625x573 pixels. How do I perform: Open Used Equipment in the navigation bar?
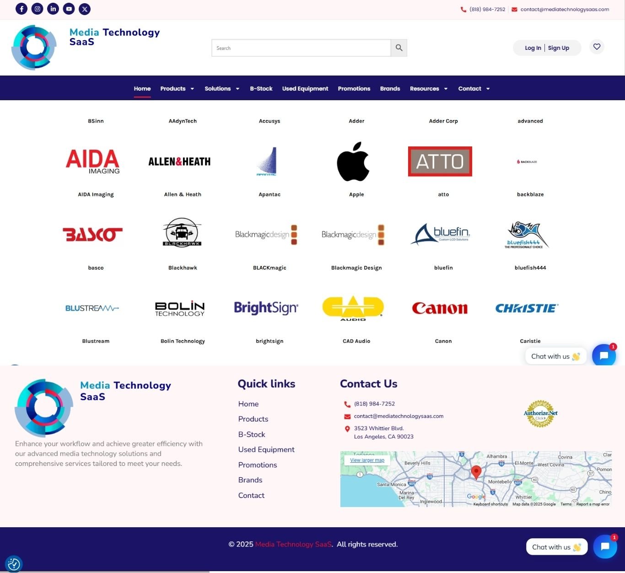pos(305,89)
